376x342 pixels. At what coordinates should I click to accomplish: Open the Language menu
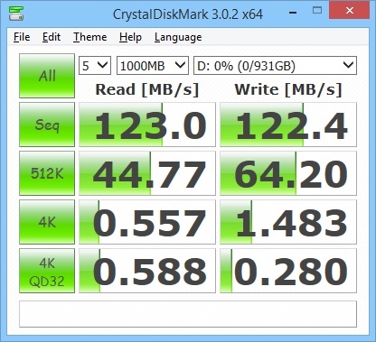[178, 37]
